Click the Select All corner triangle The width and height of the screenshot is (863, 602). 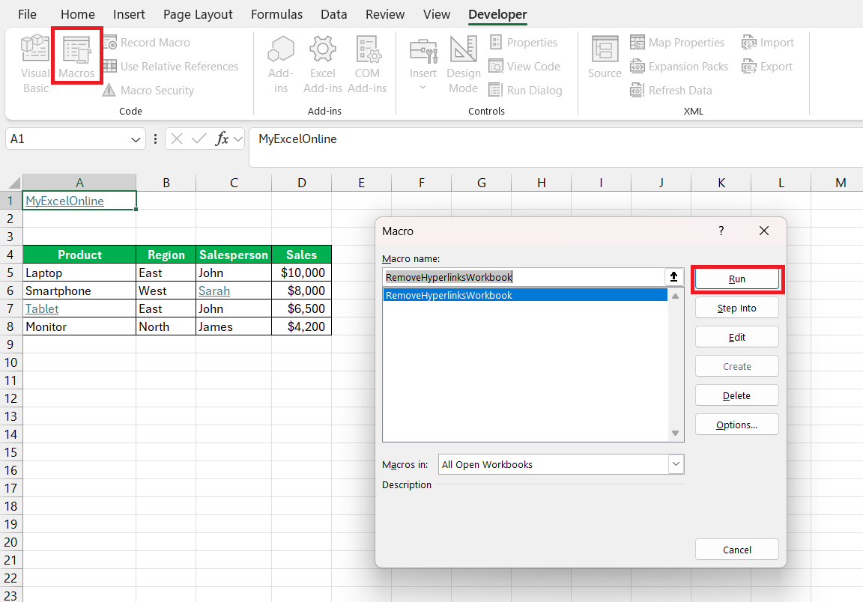(x=14, y=183)
